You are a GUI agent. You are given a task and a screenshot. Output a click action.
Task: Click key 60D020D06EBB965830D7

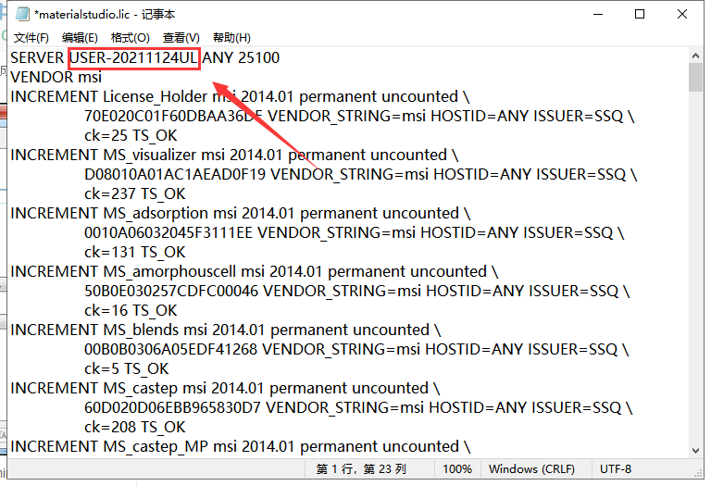tap(173, 409)
